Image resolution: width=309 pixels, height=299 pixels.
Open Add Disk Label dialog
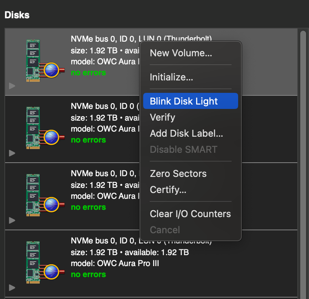186,133
